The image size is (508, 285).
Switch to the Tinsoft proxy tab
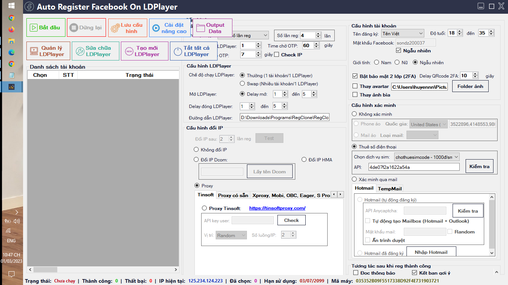click(206, 195)
